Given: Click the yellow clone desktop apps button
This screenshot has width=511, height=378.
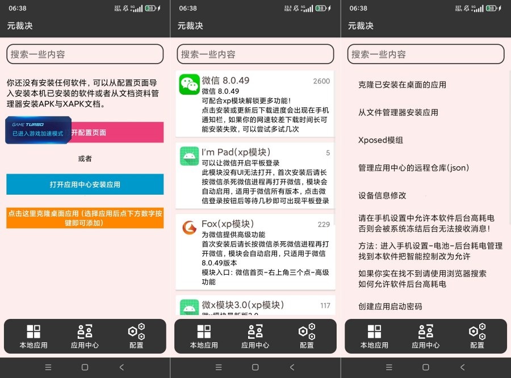Looking at the screenshot, I should tap(85, 217).
